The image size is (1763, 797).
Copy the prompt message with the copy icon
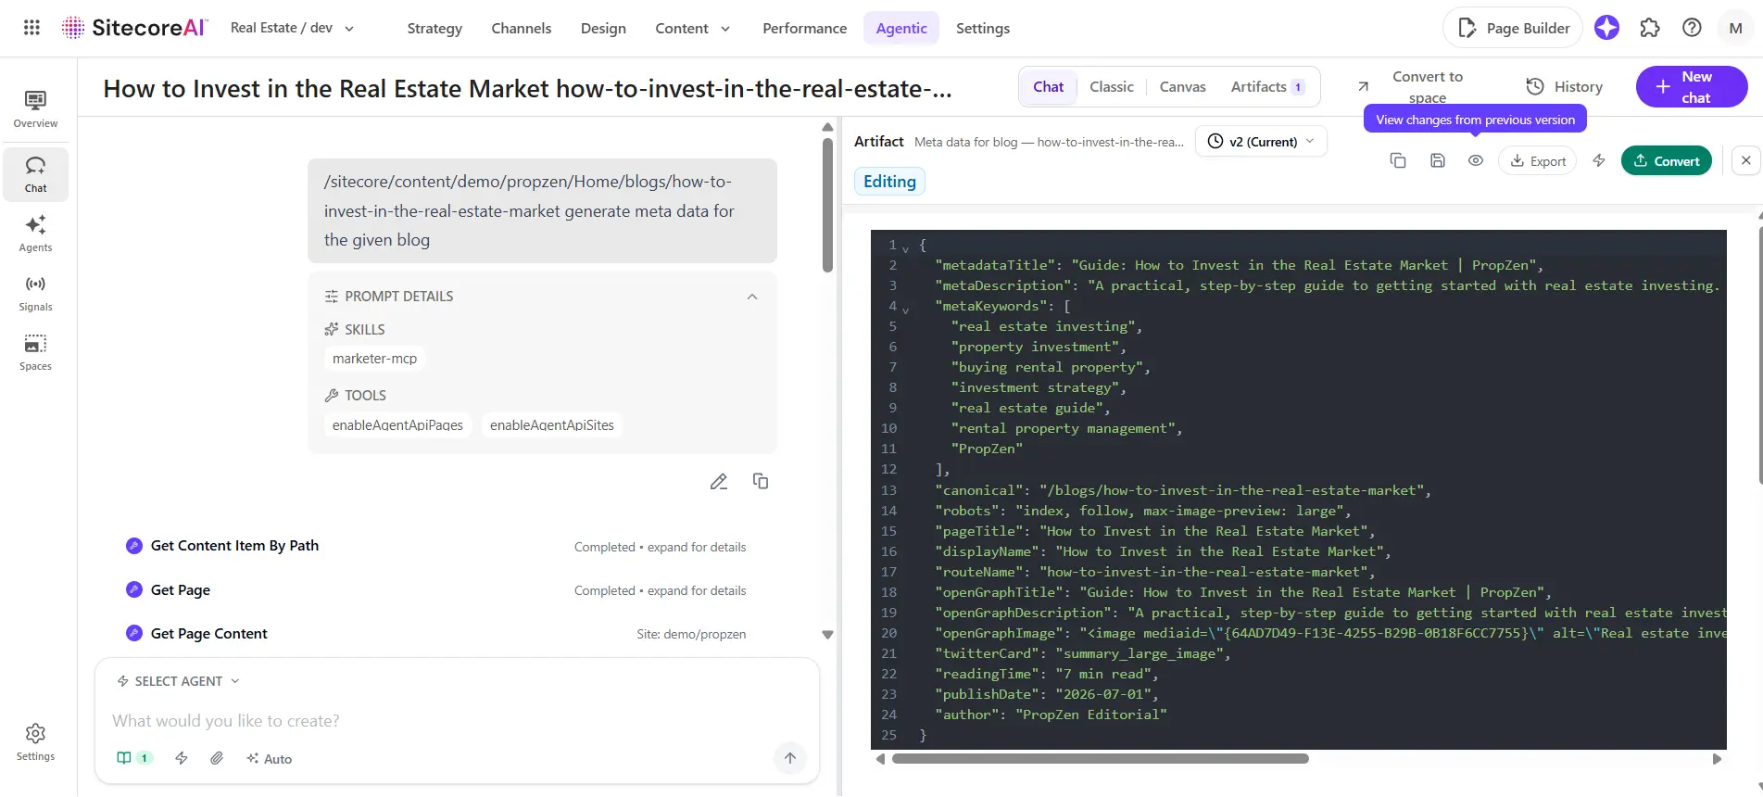click(x=761, y=481)
